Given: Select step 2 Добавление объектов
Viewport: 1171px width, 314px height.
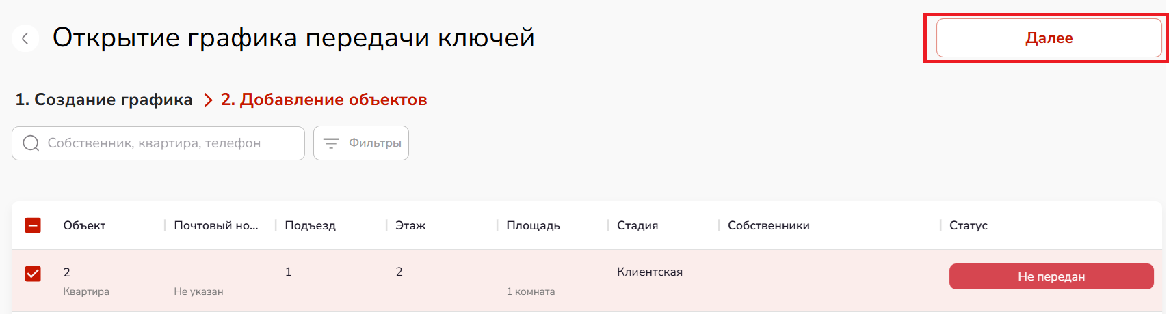Looking at the screenshot, I should (x=324, y=100).
